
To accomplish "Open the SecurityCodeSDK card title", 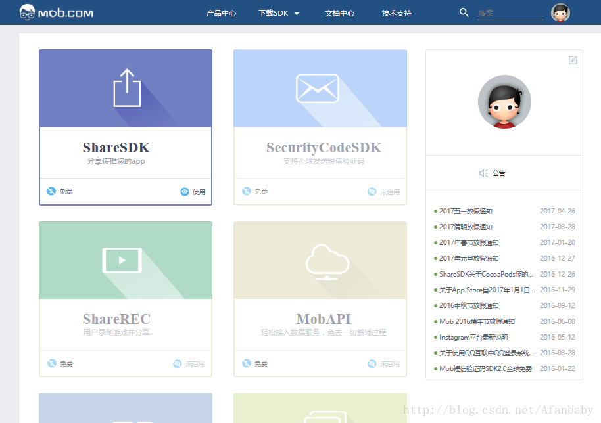I will (324, 147).
